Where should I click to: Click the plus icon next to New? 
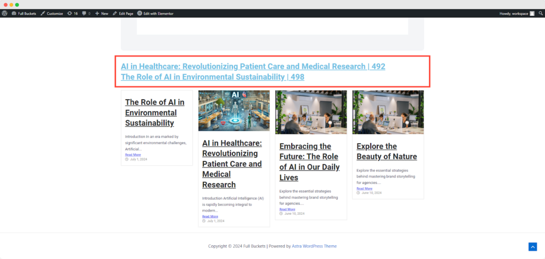[97, 13]
